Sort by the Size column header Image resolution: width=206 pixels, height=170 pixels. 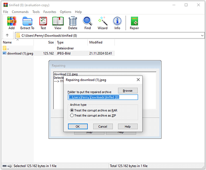(x=45, y=42)
